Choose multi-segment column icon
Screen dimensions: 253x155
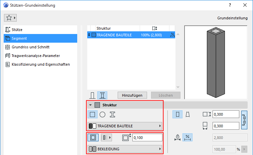tap(102, 95)
